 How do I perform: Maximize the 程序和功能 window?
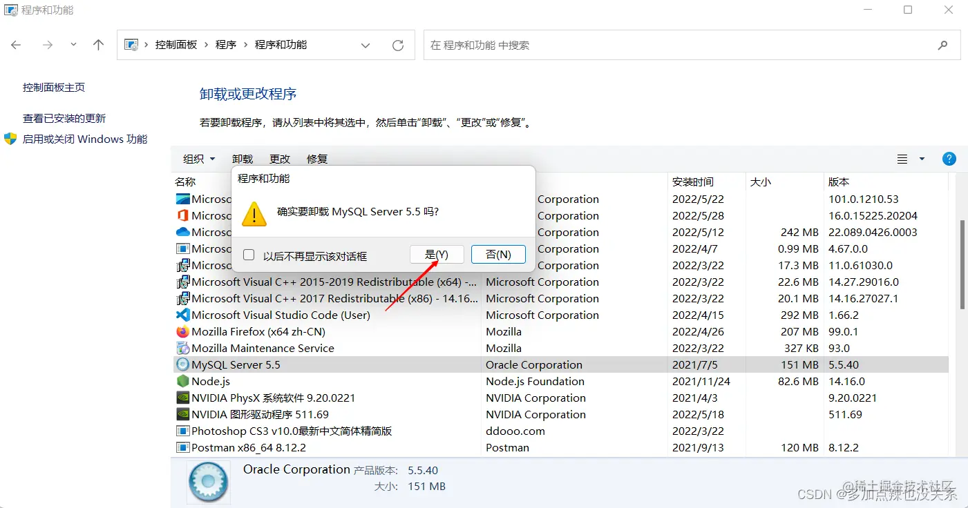[908, 10]
